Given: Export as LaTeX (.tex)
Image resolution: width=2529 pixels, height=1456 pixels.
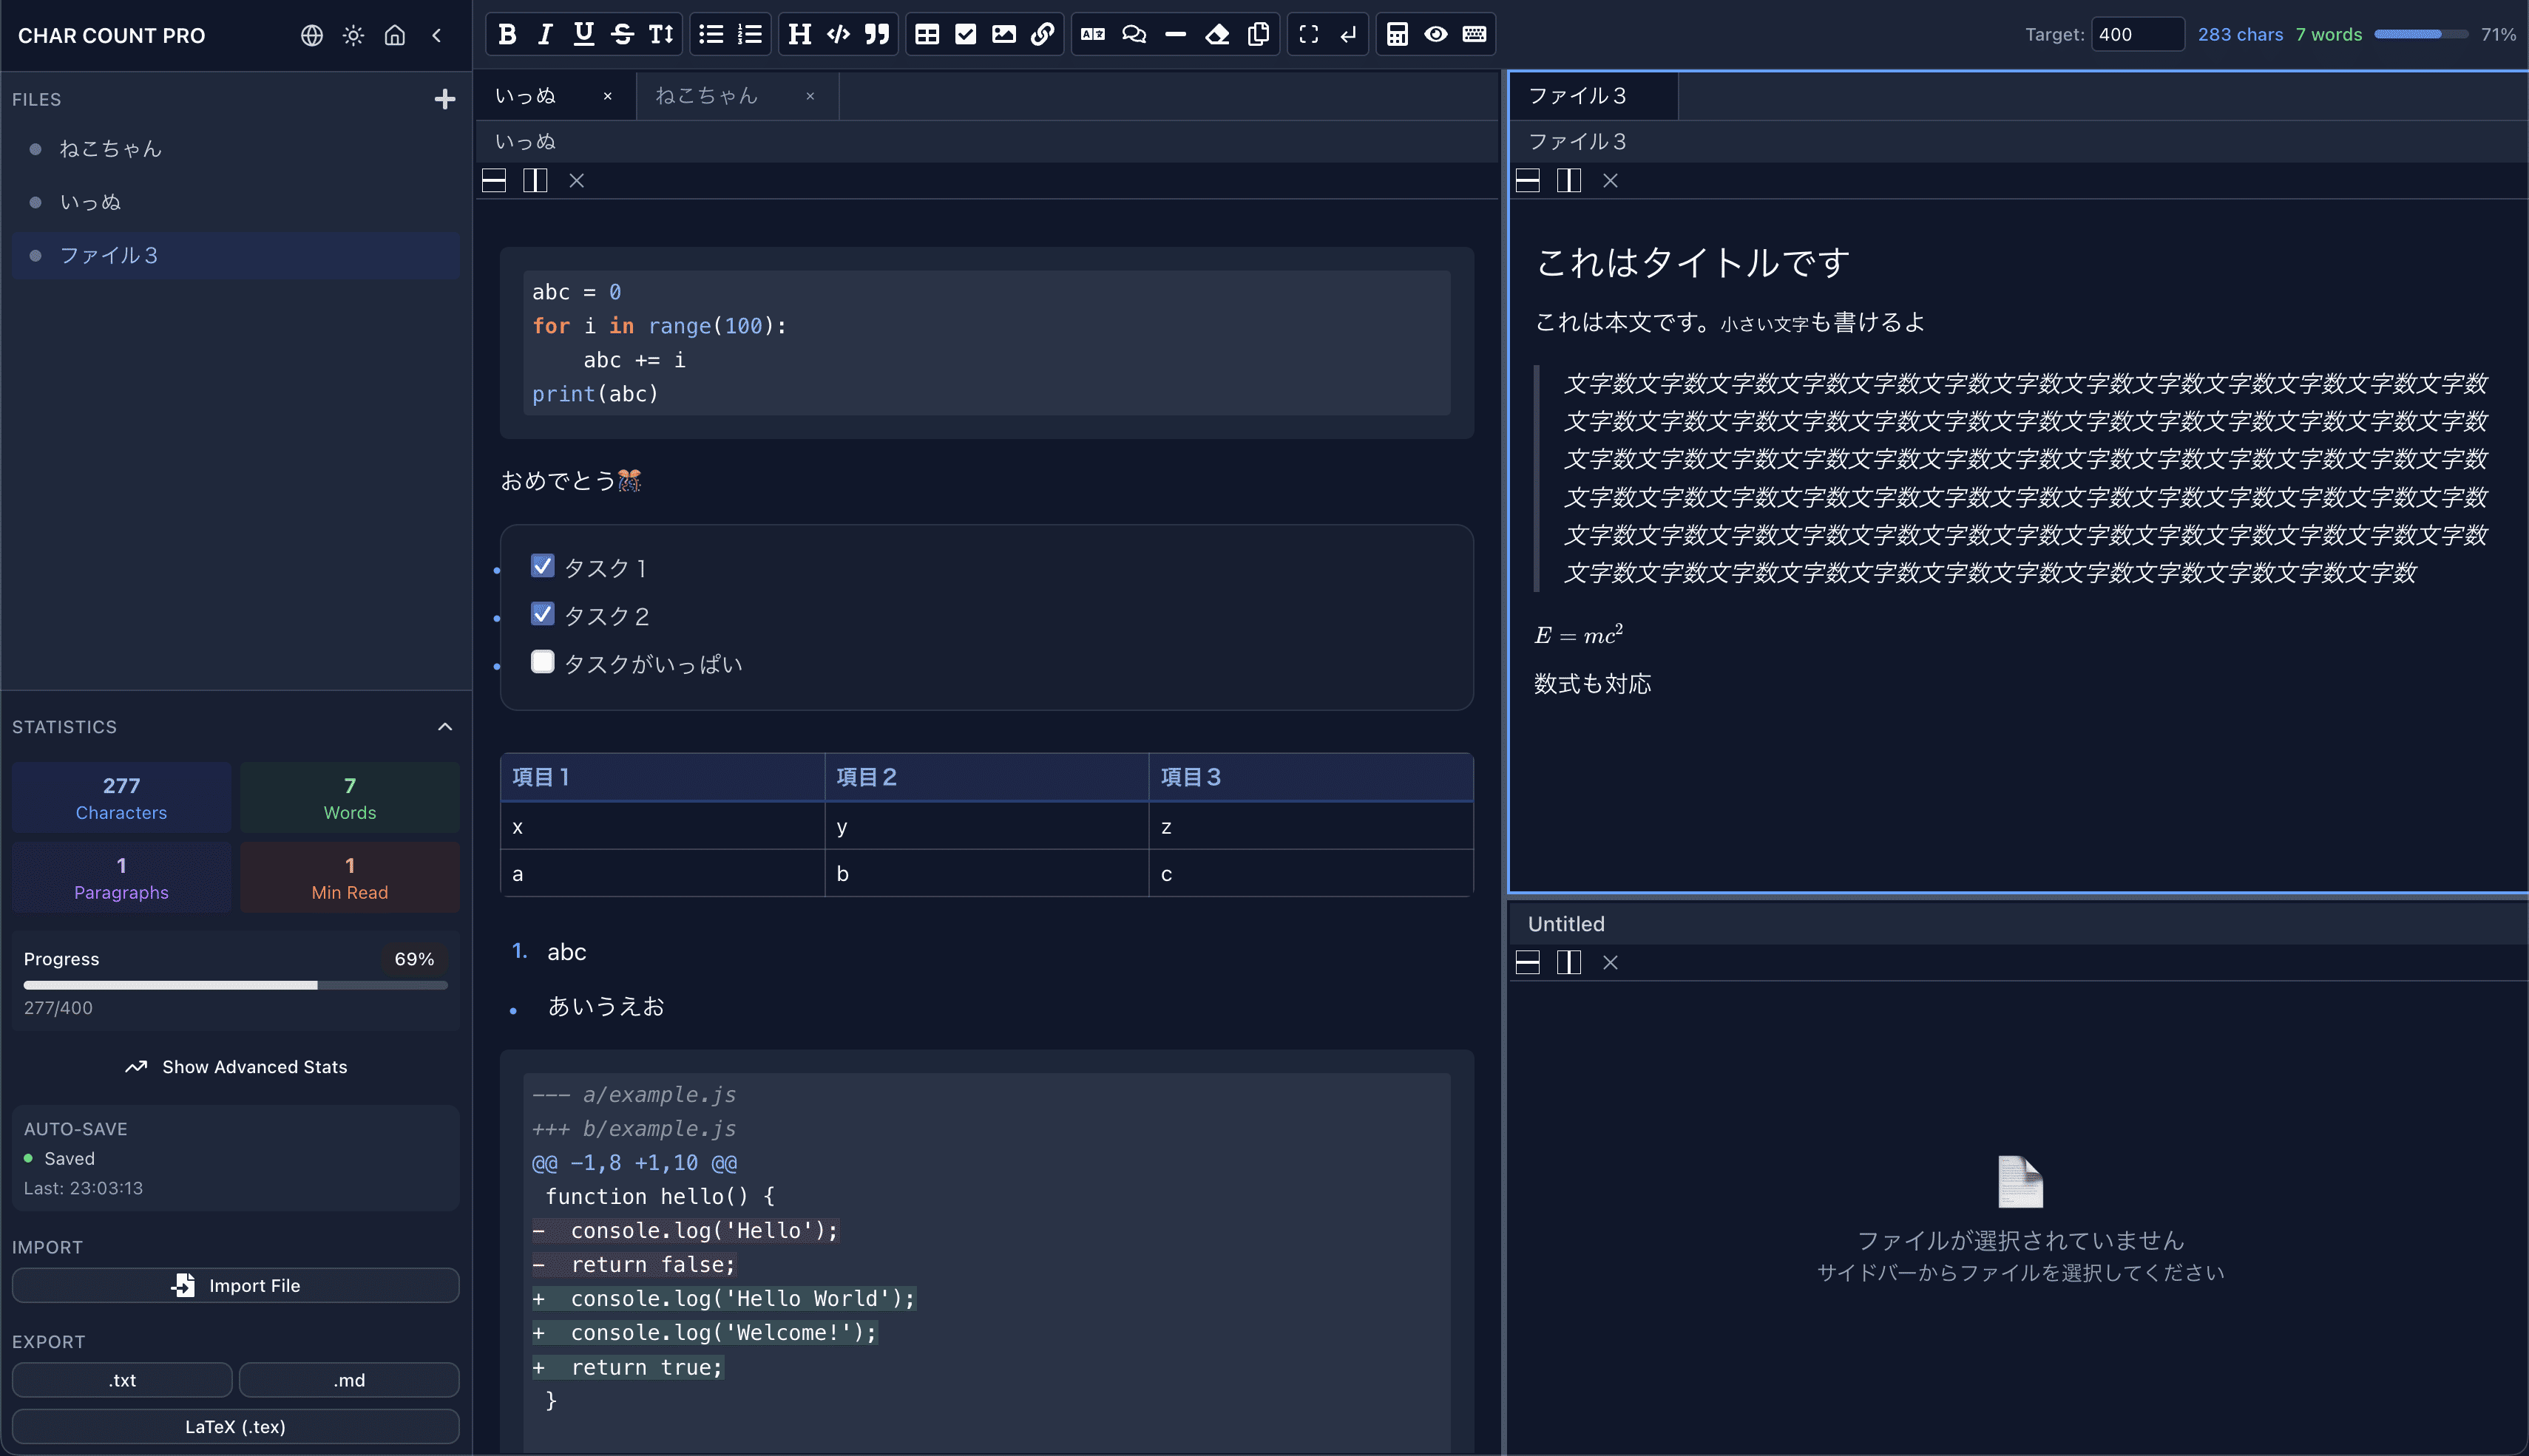Looking at the screenshot, I should pos(236,1427).
